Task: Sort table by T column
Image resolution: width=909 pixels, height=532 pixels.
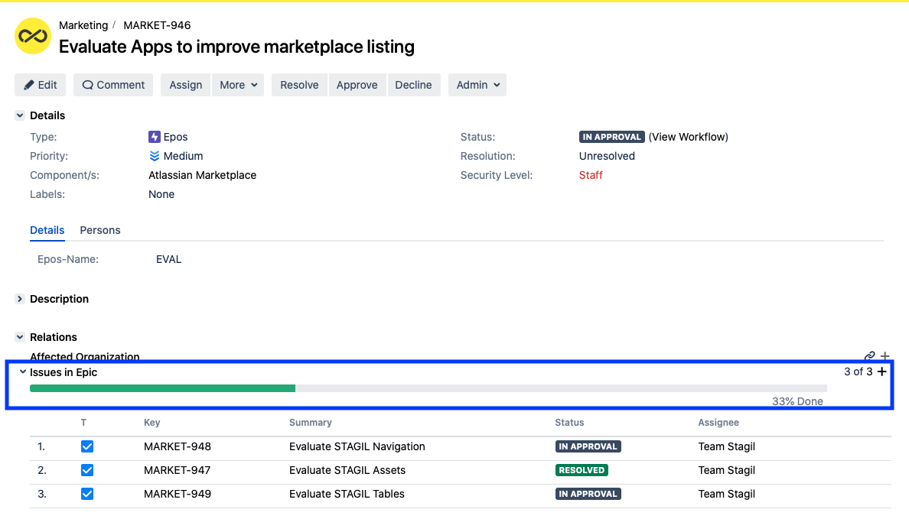Action: click(x=83, y=423)
